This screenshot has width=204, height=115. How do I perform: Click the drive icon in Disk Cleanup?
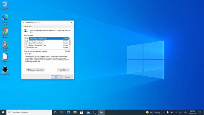[x=26, y=31]
